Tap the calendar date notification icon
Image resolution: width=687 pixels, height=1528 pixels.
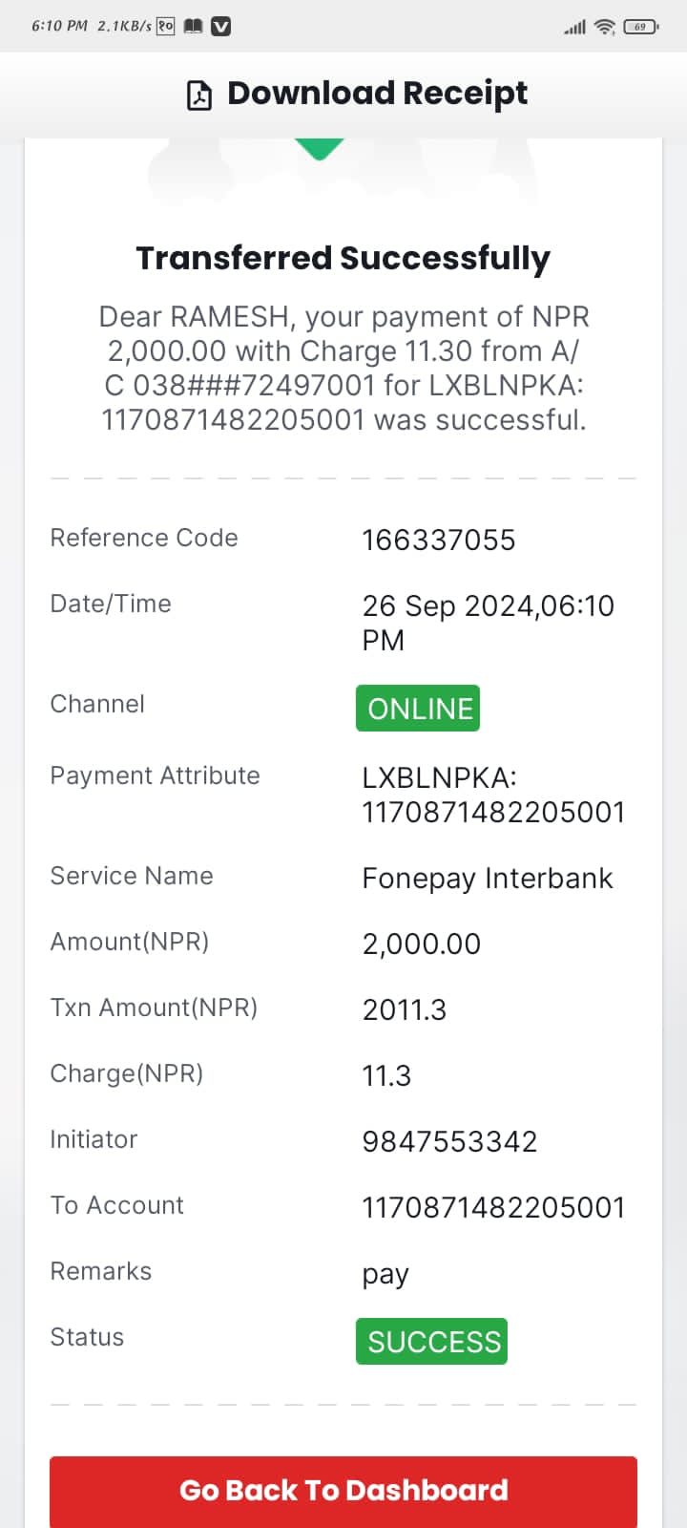point(166,26)
